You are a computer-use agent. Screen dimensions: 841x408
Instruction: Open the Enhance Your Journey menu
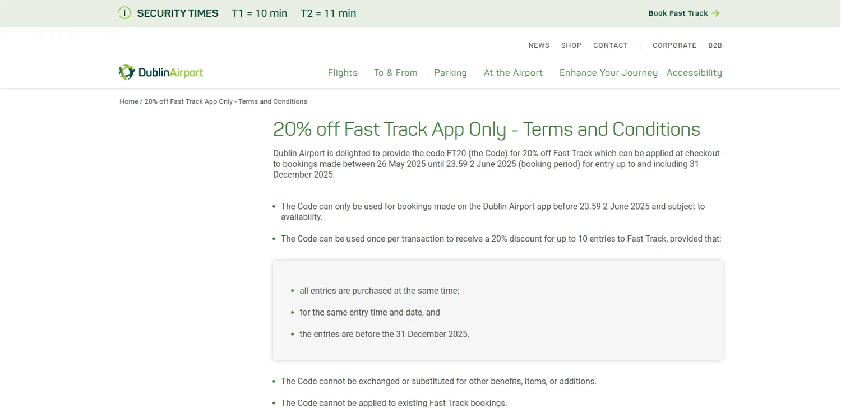(x=608, y=73)
